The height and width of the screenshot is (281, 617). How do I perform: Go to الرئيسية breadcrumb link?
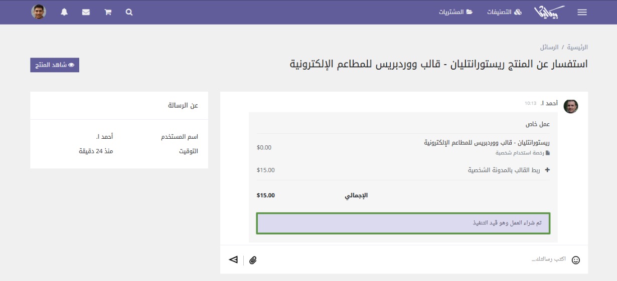tap(577, 47)
